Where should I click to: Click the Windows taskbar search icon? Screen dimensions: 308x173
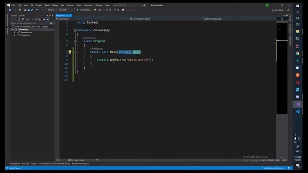click(297, 12)
